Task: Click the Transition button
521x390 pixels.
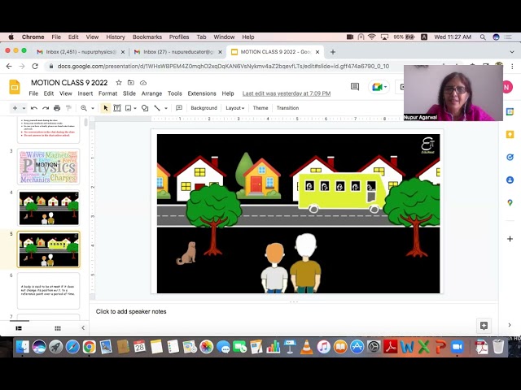Action: pos(287,108)
